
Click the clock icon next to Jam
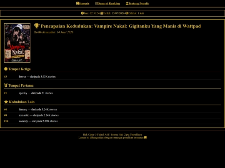click(82, 13)
